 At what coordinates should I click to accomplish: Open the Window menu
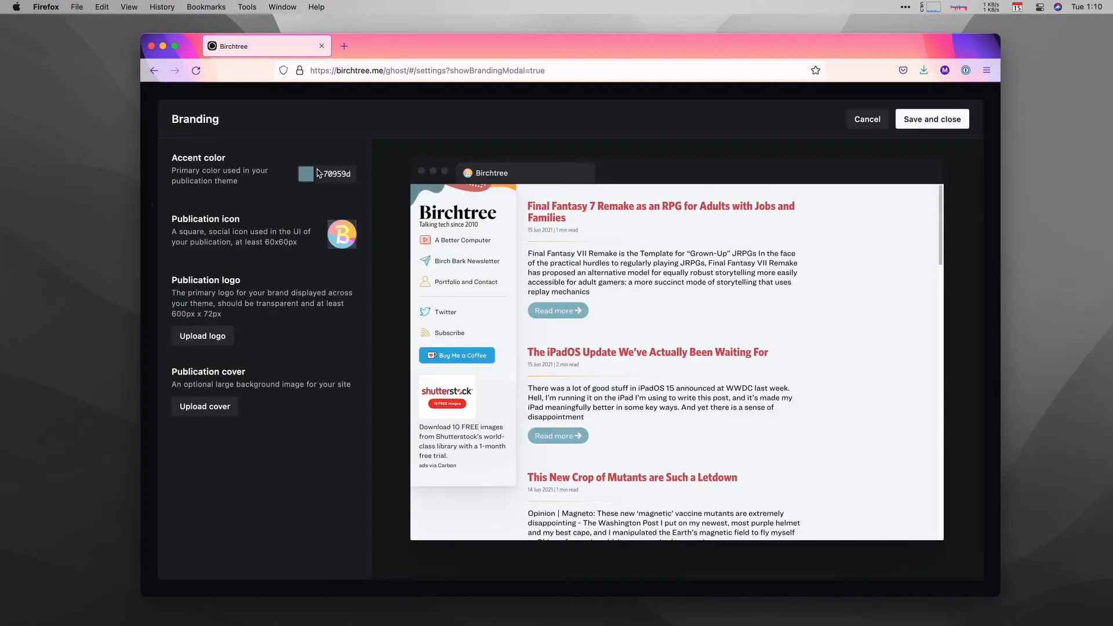coord(282,7)
